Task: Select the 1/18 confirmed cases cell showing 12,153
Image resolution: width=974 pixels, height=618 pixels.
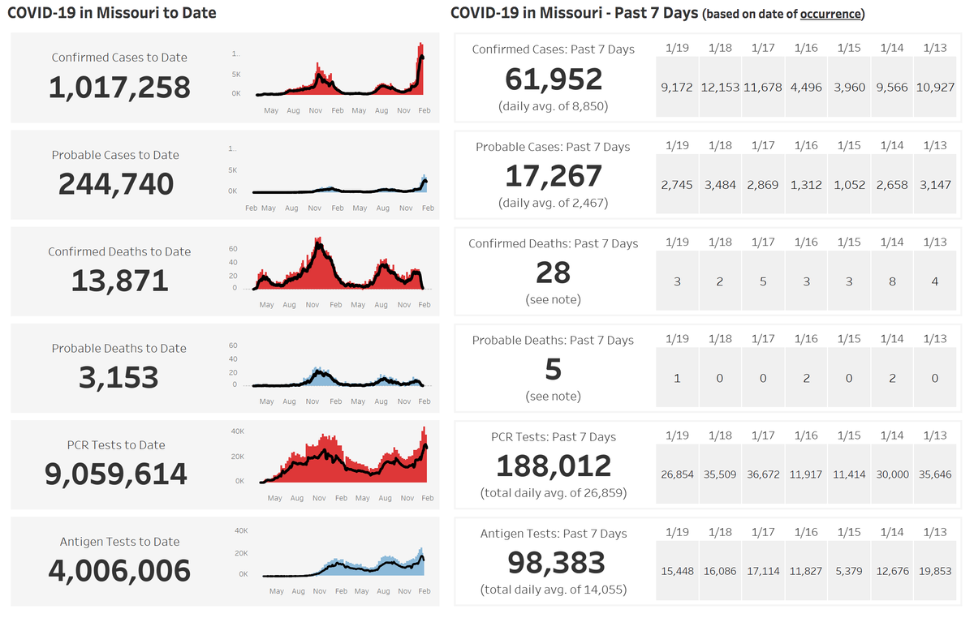Action: tap(719, 88)
